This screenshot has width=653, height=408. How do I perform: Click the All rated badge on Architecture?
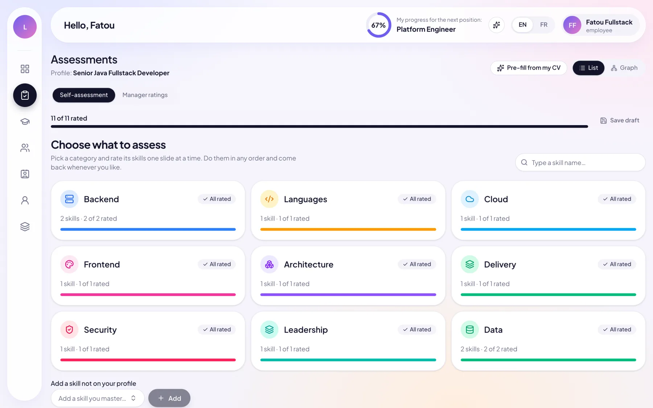417,264
